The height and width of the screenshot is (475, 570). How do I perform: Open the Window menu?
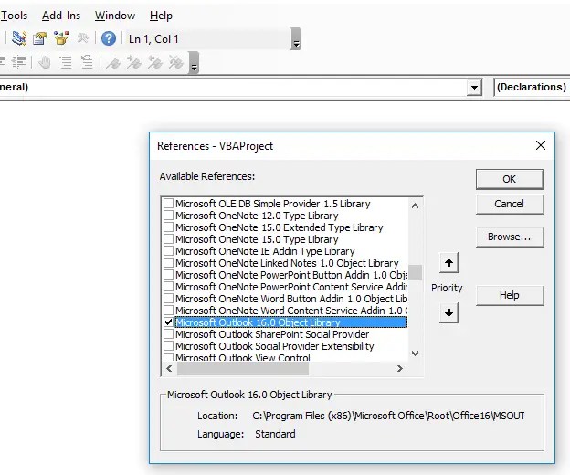click(x=115, y=16)
